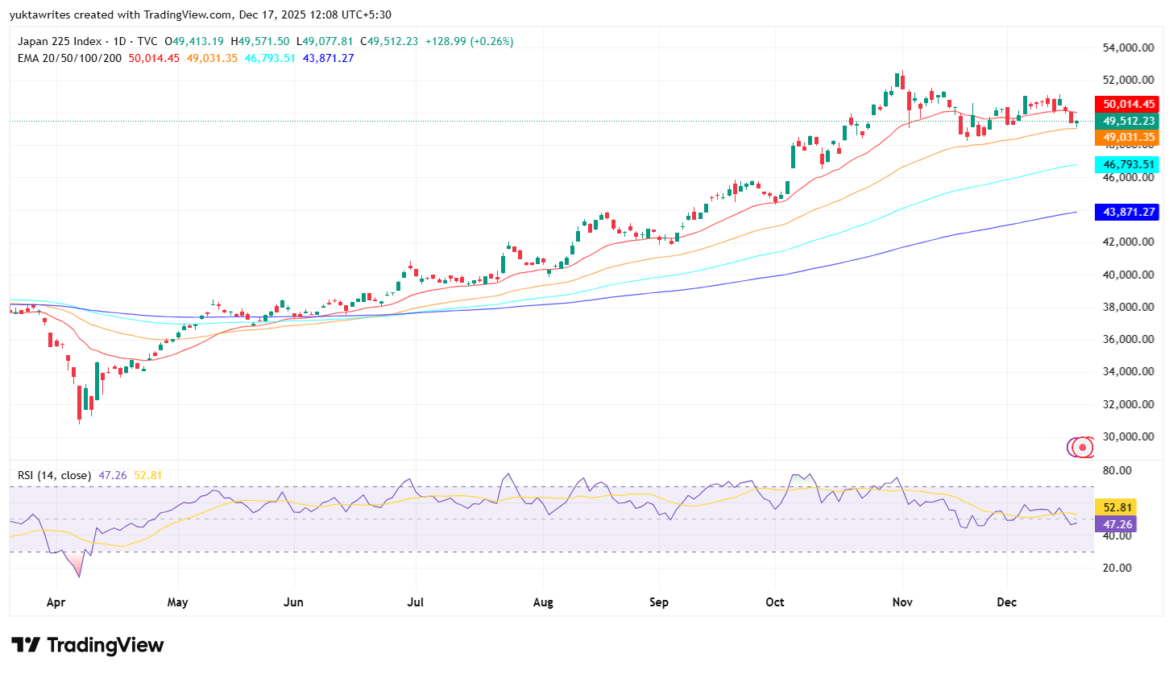This screenshot has width=1173, height=674.
Task: Click the purple RSI value flag 47.26
Action: pos(1117,524)
